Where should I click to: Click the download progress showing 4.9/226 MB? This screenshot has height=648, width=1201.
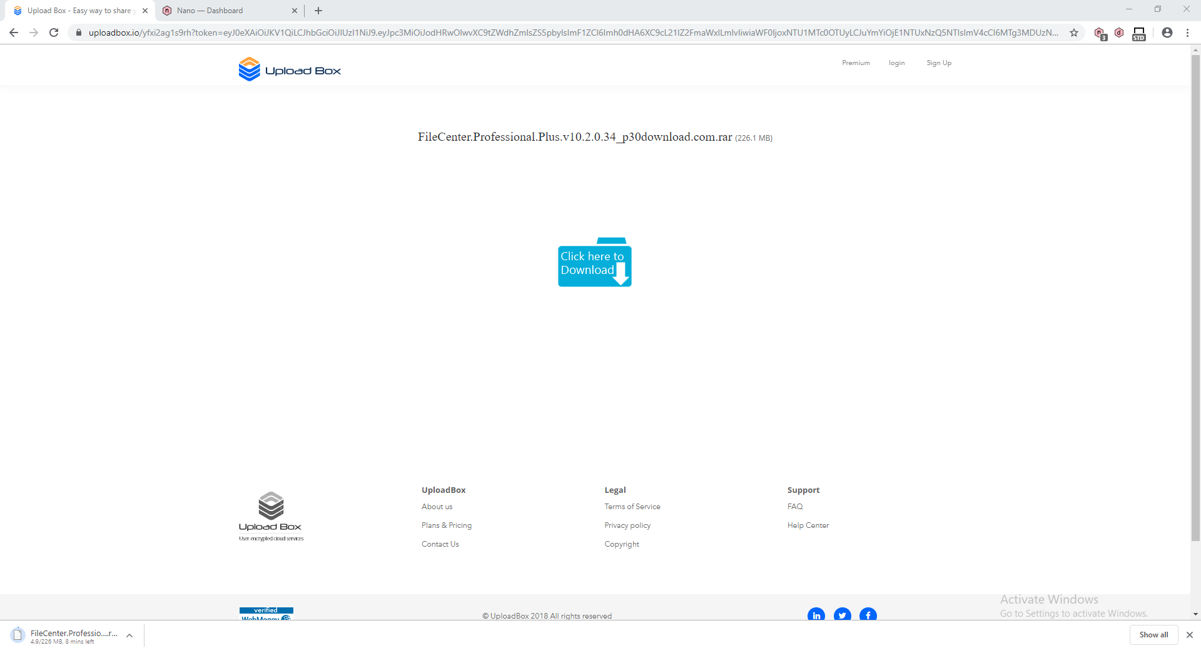point(63,641)
